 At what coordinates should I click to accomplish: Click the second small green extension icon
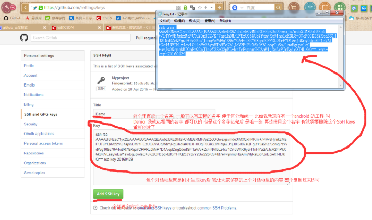click(364, 8)
